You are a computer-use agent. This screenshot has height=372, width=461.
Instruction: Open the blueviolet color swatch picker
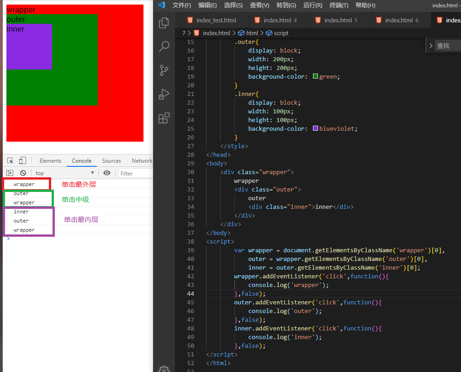(x=315, y=128)
